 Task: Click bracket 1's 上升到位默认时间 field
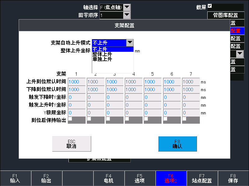(77, 81)
